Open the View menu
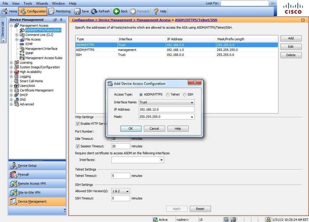The height and width of the screenshot is (222, 309). (x=16, y=3)
